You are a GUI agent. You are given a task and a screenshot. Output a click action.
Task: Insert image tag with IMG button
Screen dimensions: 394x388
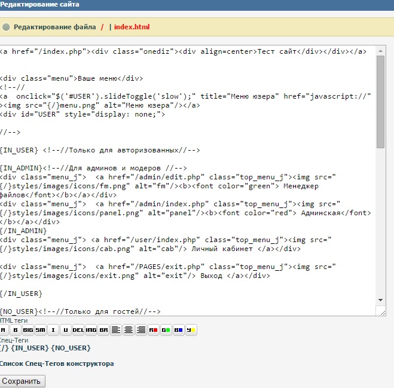click(x=91, y=330)
